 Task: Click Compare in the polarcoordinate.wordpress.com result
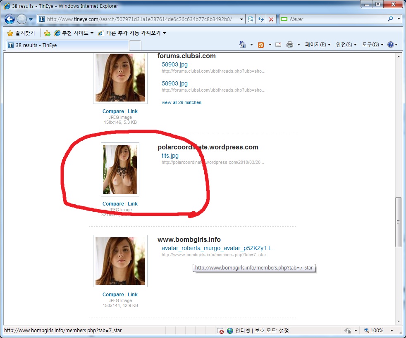pos(113,204)
